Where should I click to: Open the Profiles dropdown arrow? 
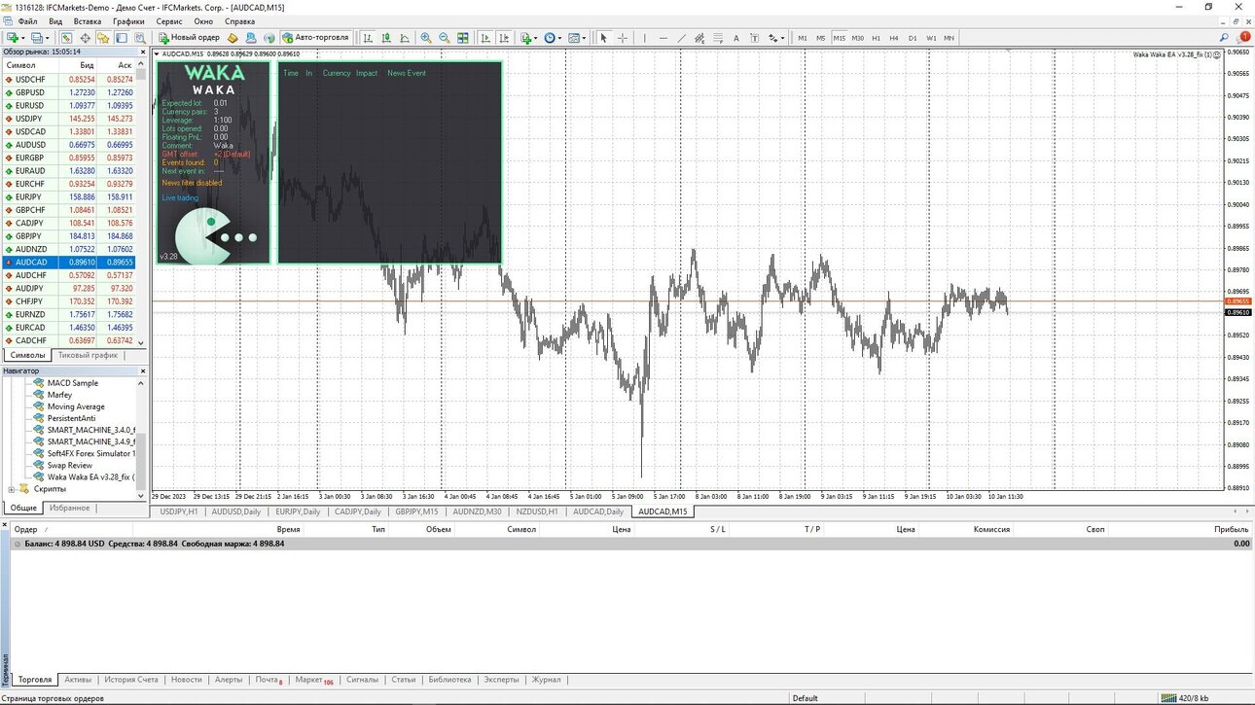(49, 38)
